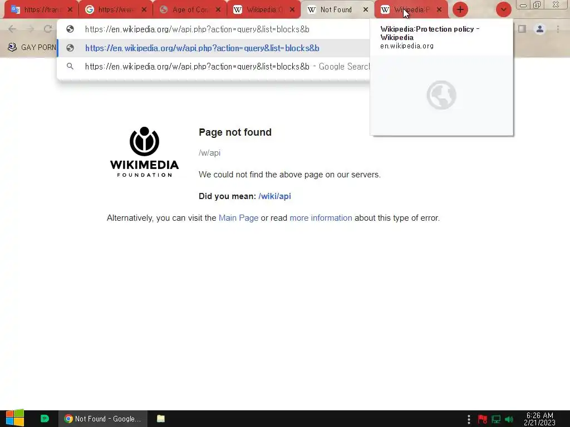Select the highlighted api.php URL suggestion
The width and height of the screenshot is (570, 427).
pos(213,48)
